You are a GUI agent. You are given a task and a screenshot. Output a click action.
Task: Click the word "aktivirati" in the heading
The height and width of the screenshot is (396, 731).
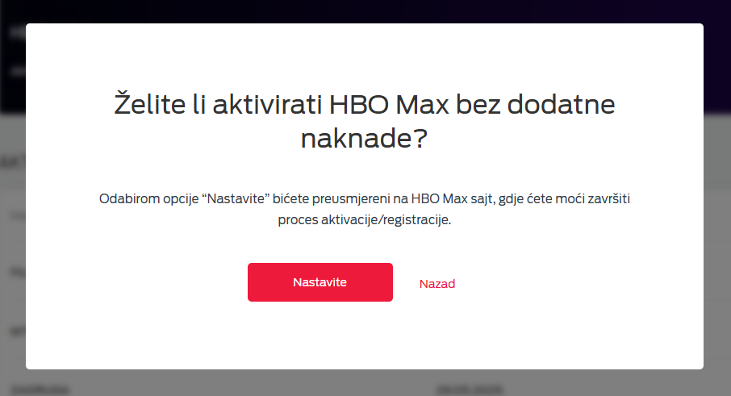(x=267, y=104)
